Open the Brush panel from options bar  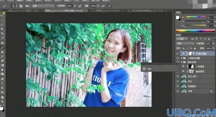pos(21,6)
